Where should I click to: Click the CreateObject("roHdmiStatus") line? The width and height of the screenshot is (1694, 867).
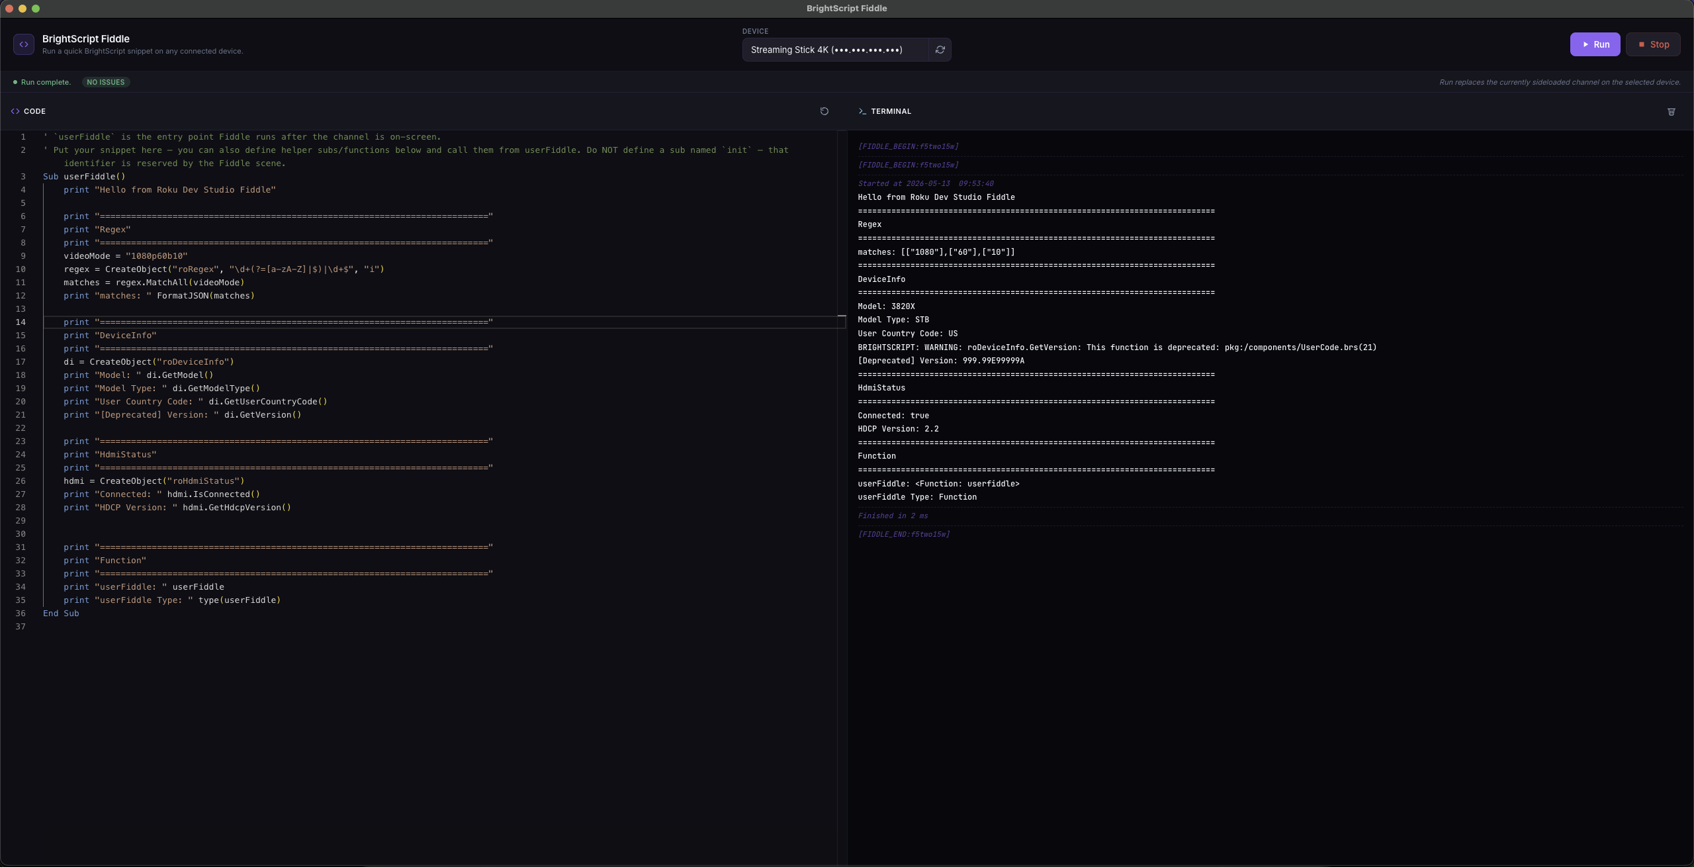click(x=154, y=481)
